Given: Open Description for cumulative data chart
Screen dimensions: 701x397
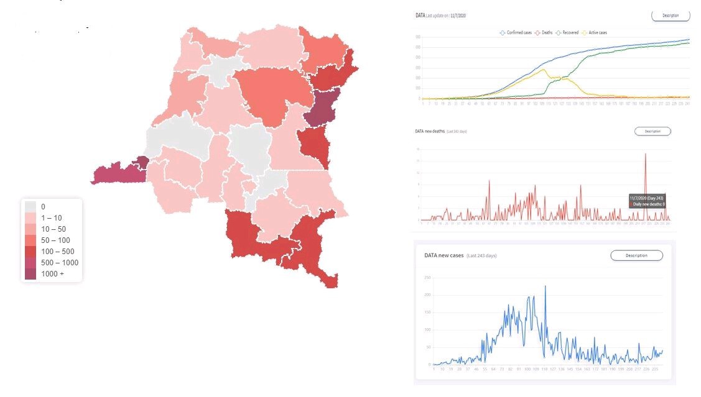Looking at the screenshot, I should [671, 16].
